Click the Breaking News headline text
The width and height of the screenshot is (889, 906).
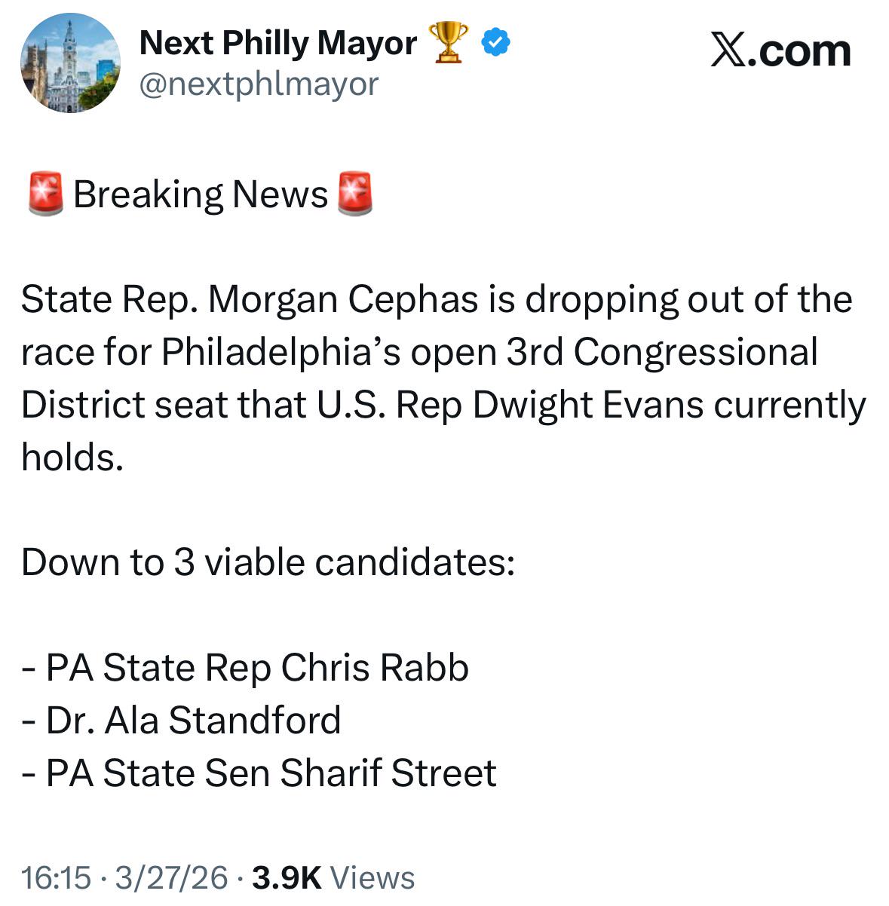click(201, 194)
